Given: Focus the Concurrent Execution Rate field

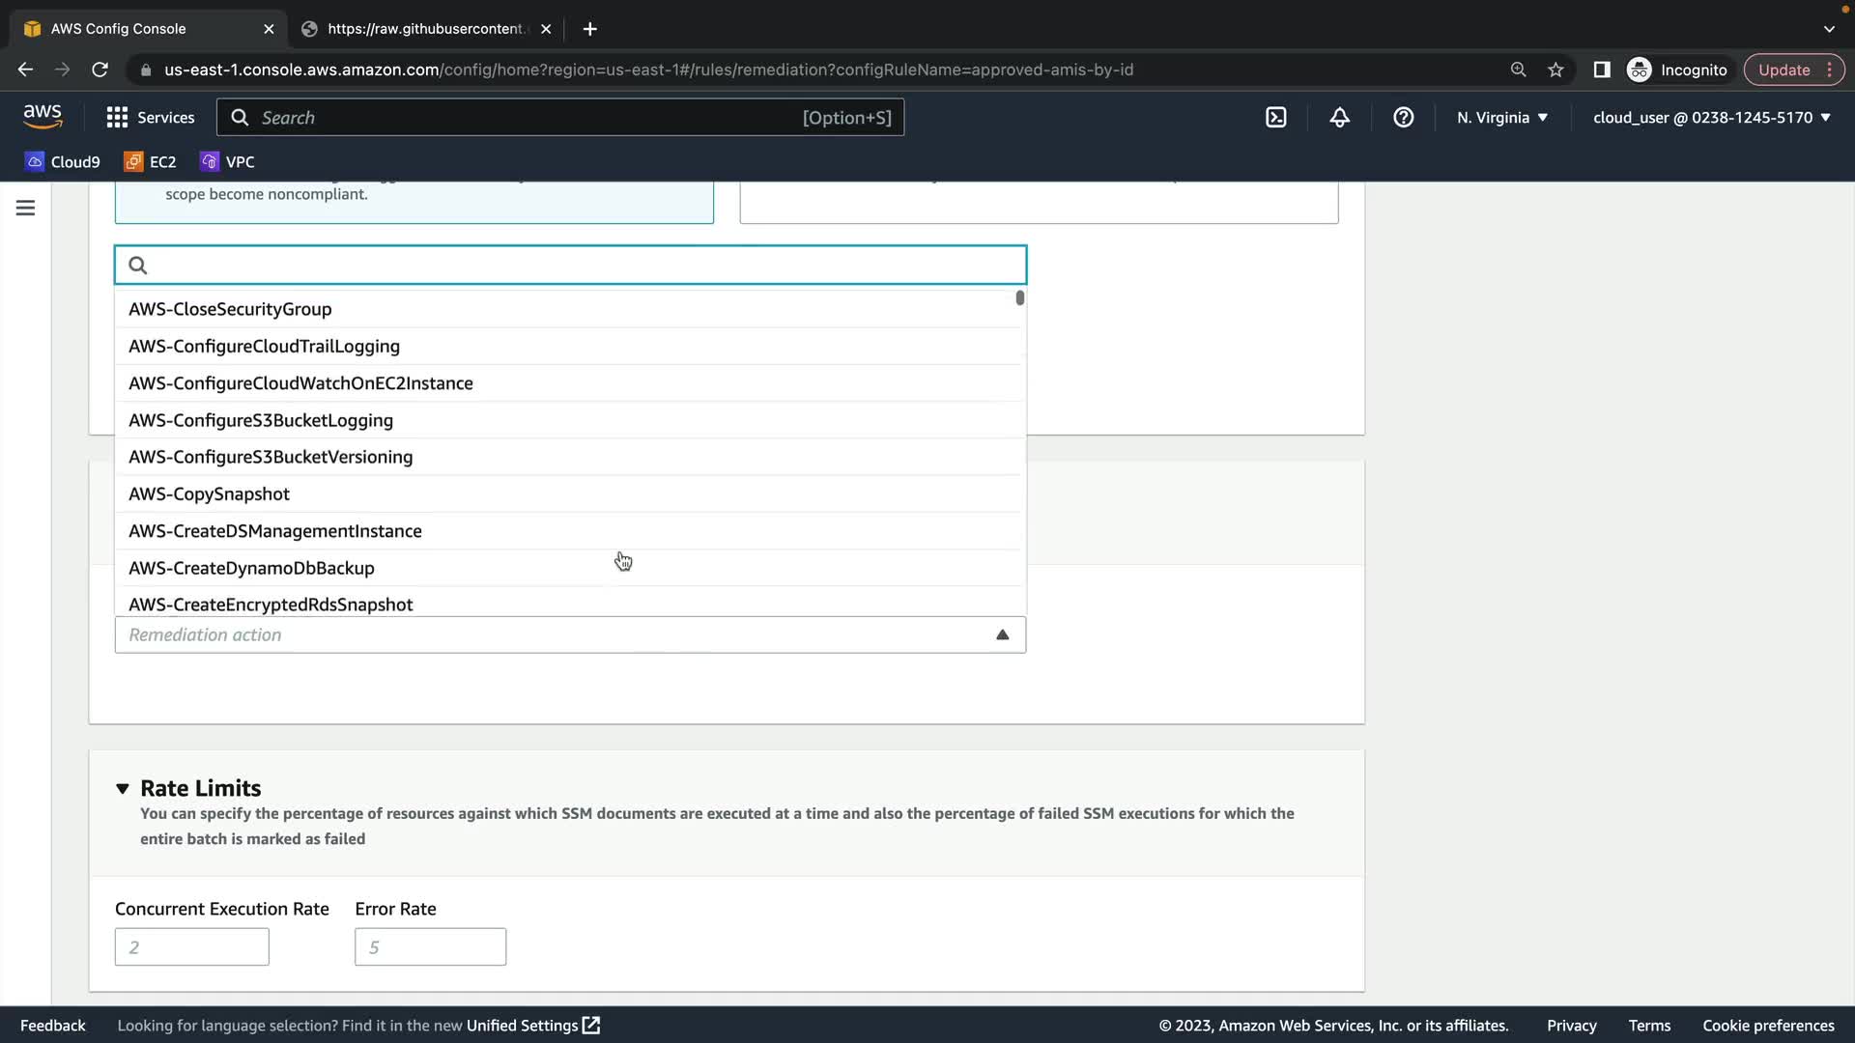Looking at the screenshot, I should point(191,947).
